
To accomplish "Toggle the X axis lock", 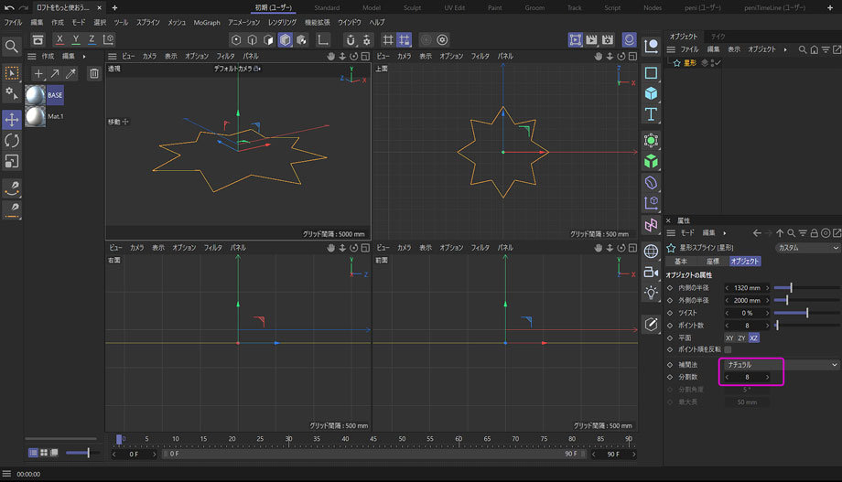I will point(59,40).
